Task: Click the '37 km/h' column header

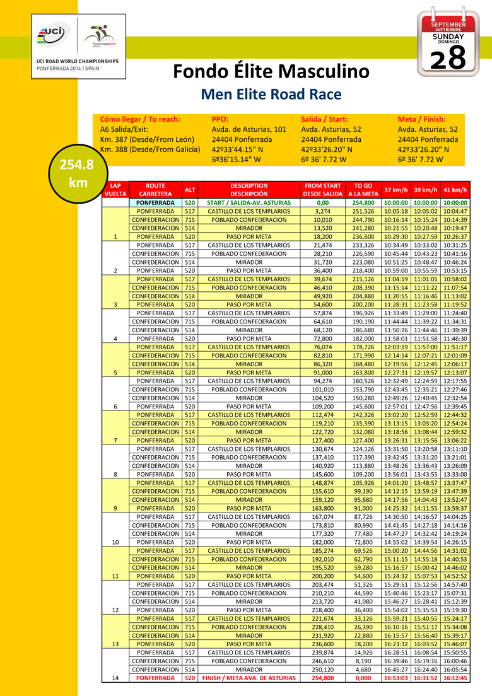Action: pyautogui.click(x=396, y=190)
